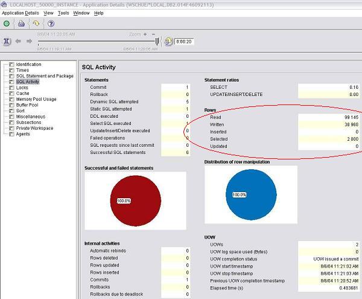The image size is (362, 299).
Task: Step back with the left arrow icon
Action: point(19,41)
